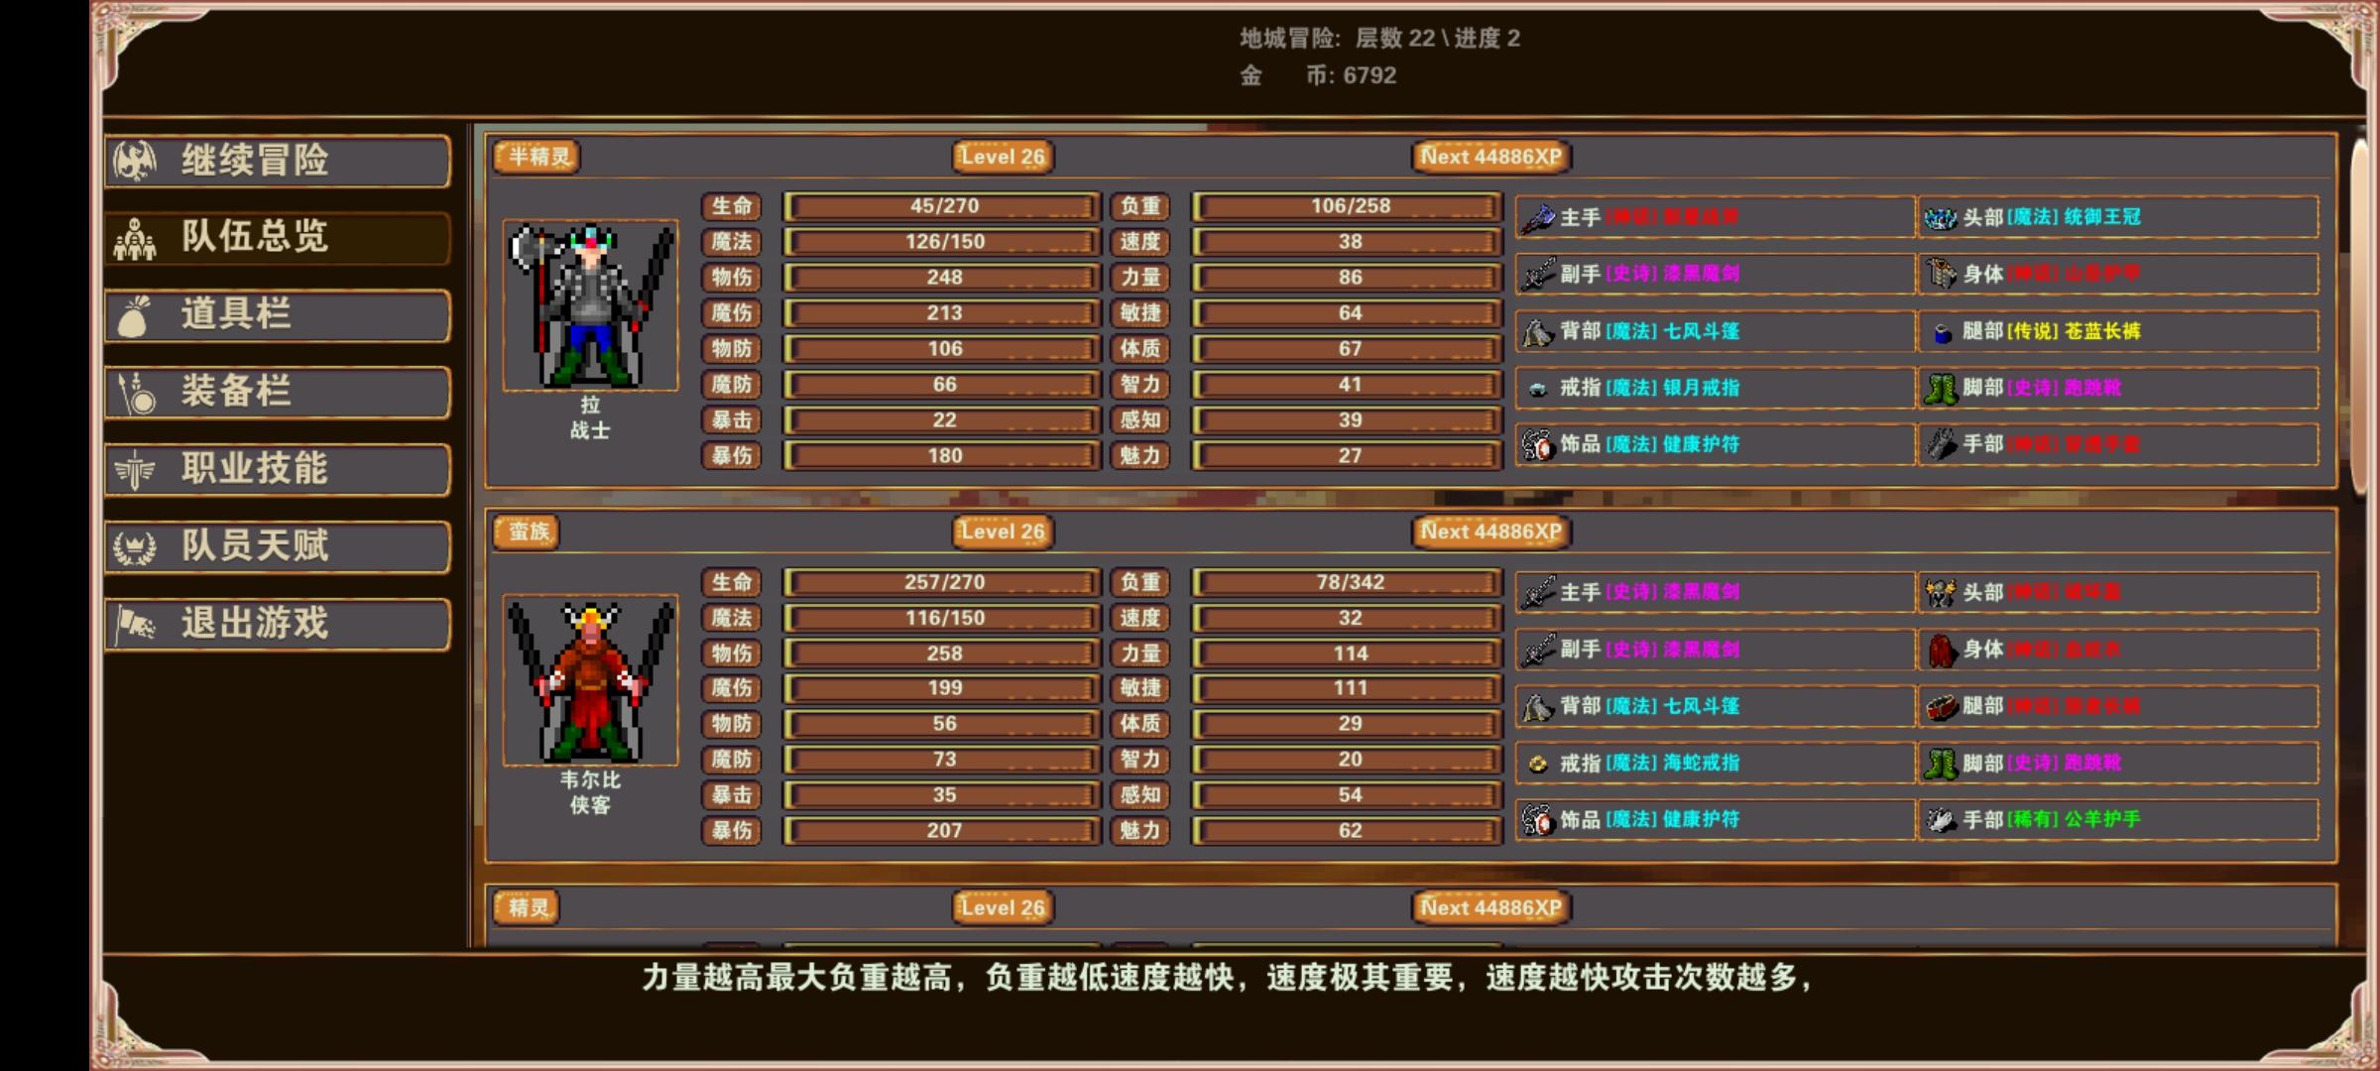The height and width of the screenshot is (1071, 2380).
Task: Select 韦尔比's red 腿部 leg slot icon
Action: (1940, 706)
